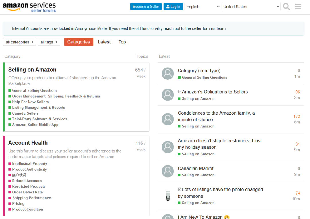
Task: Click the Log In button
Action: [x=173, y=7]
